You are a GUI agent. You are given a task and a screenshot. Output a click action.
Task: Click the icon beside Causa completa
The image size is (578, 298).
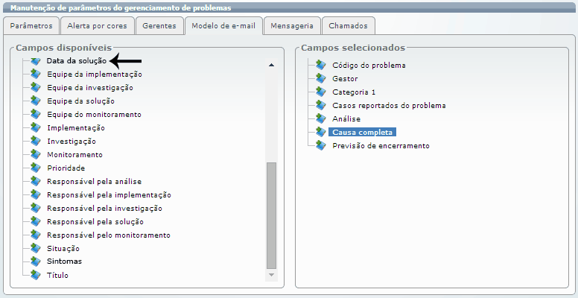pyautogui.click(x=320, y=132)
